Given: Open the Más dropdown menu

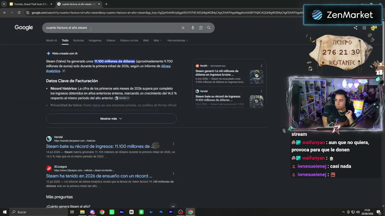Looking at the screenshot, I should pos(158,40).
